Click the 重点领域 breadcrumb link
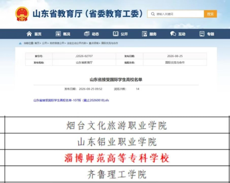The image size is (230, 183). (94, 43)
